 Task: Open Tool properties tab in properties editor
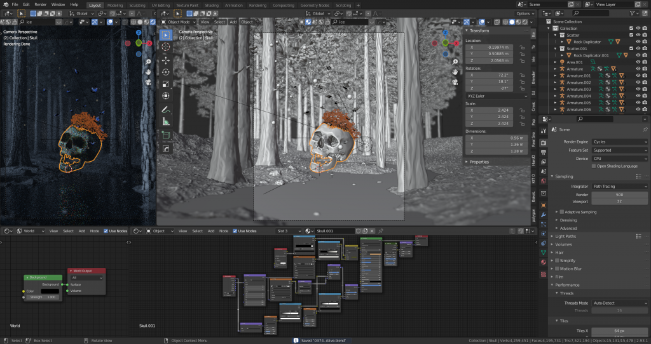(x=544, y=131)
